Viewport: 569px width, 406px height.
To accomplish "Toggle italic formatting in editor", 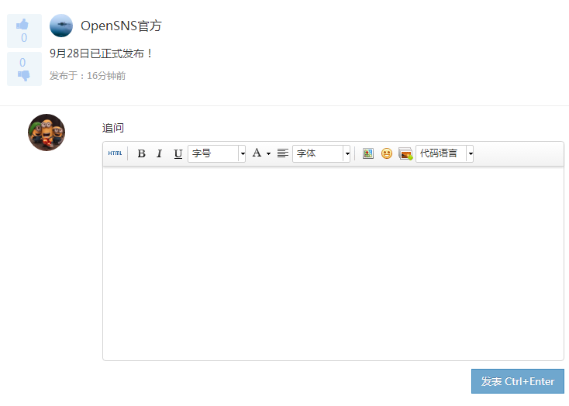I will 160,153.
